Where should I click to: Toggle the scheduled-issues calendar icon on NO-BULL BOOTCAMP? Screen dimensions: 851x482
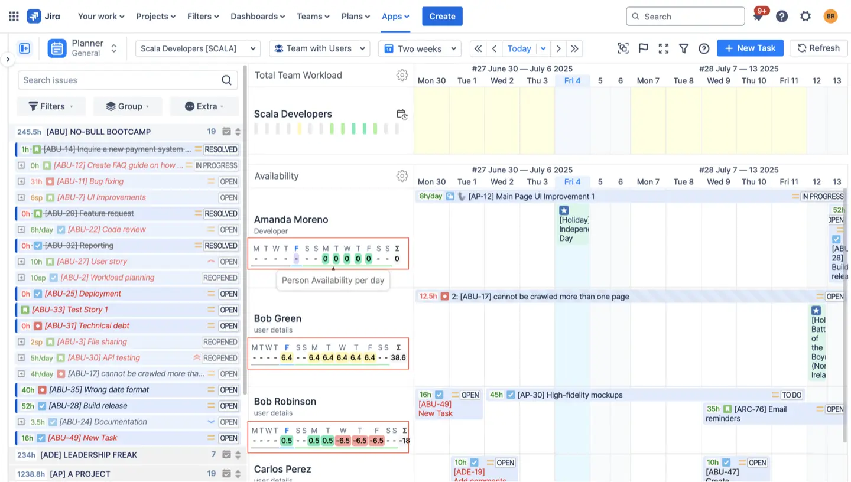point(225,132)
